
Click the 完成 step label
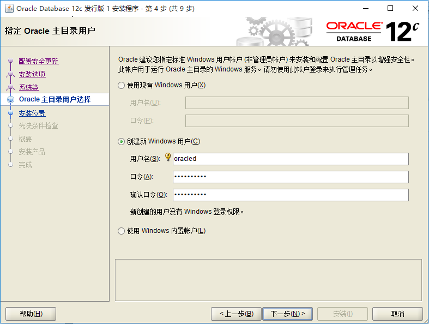tap(25, 165)
